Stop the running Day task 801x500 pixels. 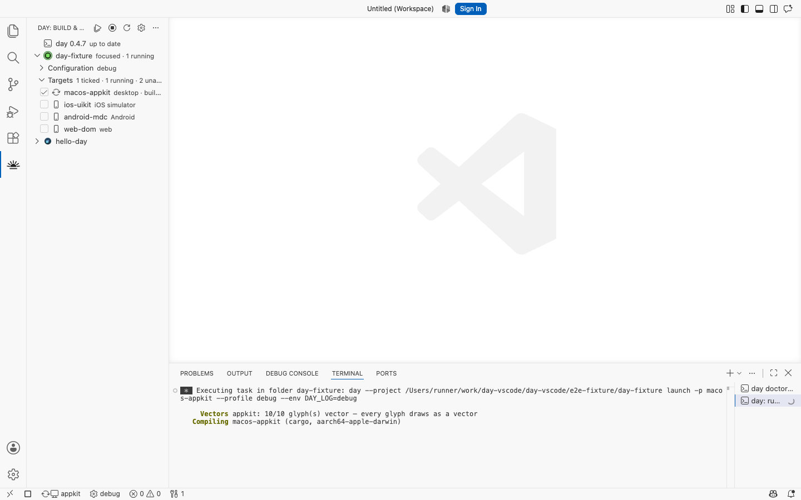click(x=112, y=28)
